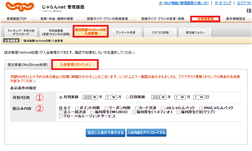Enable the 法人一括決済 checkbox
Viewport: 252px width, 151px height.
(x=61, y=112)
